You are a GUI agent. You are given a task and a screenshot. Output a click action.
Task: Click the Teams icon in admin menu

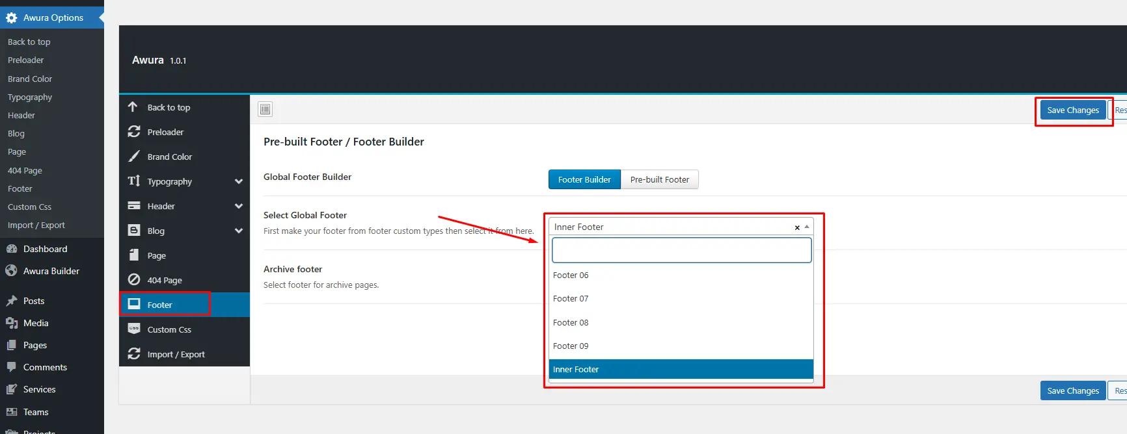coord(11,412)
